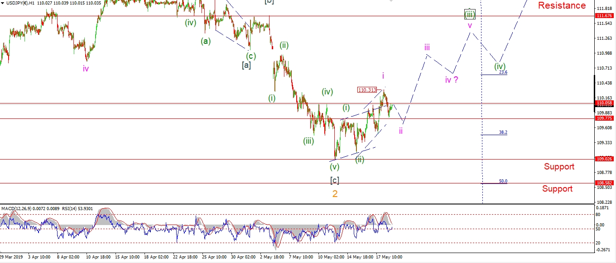Click the 23.6 Fibonacci level label
616x263 pixels.
(503, 72)
